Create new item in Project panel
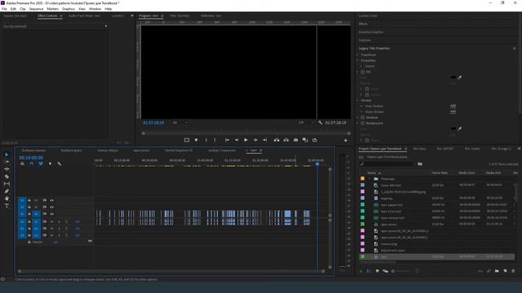 click(505, 271)
